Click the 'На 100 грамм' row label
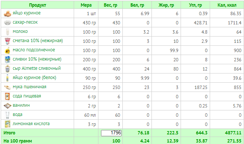Image resolution: width=244 pixels, height=144 pixels. pyautogui.click(x=18, y=141)
